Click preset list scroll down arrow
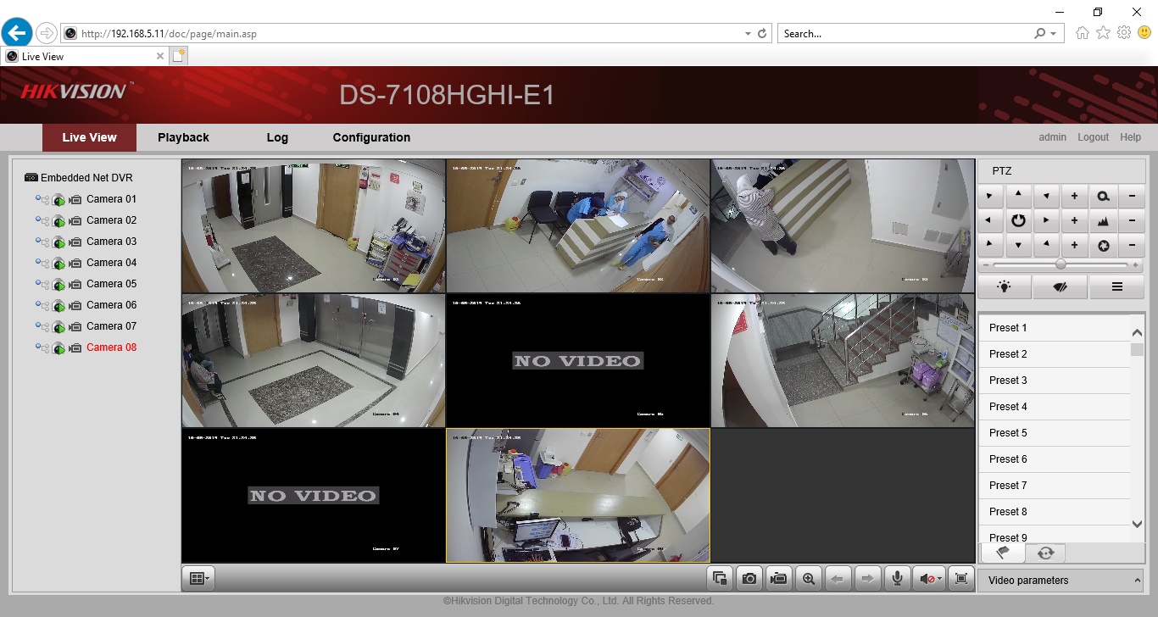Screen dimensions: 1158x617 tap(1138, 525)
